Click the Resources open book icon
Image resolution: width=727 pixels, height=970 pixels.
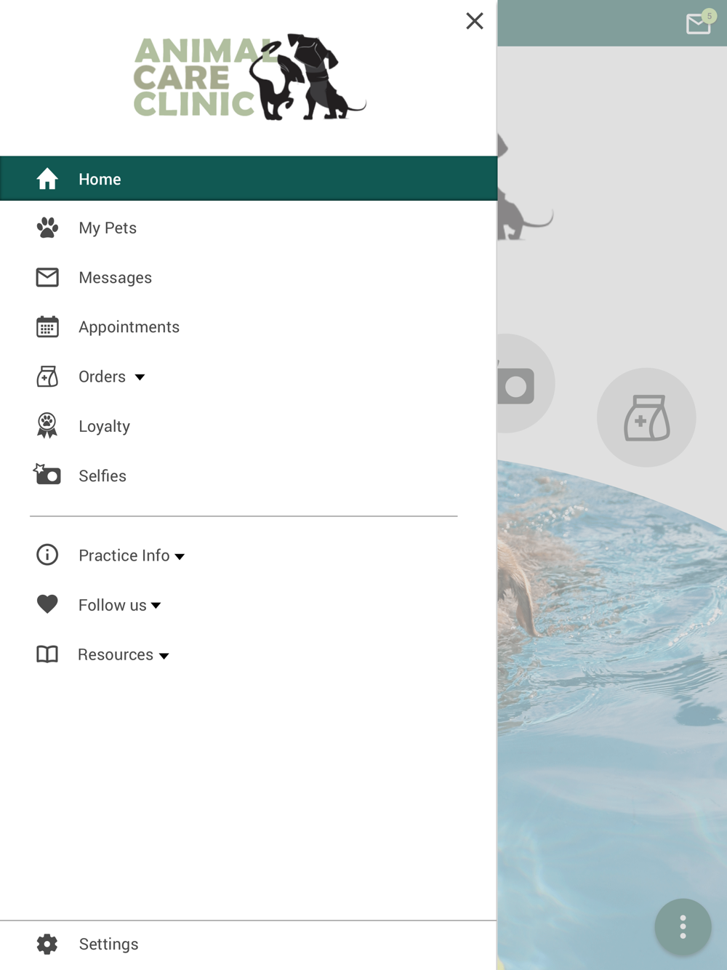point(47,654)
